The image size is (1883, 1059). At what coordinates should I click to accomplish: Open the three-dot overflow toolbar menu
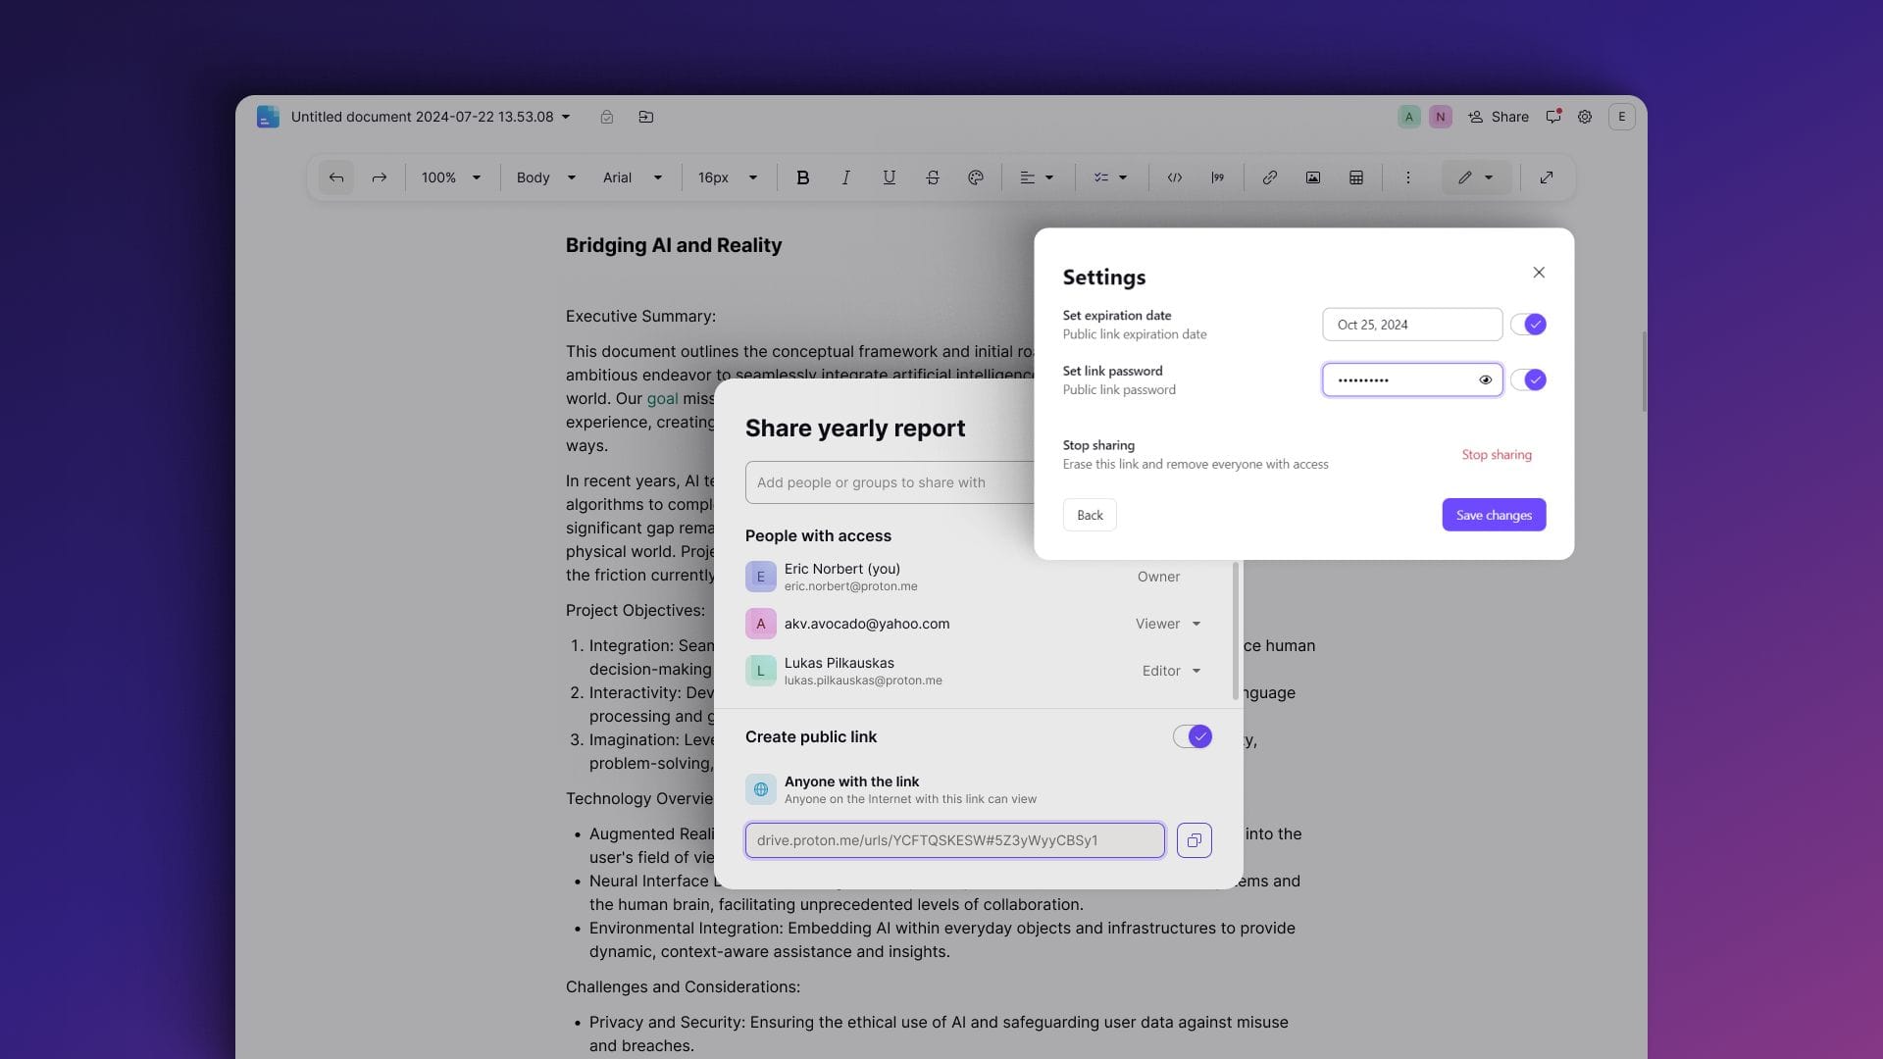(x=1407, y=177)
